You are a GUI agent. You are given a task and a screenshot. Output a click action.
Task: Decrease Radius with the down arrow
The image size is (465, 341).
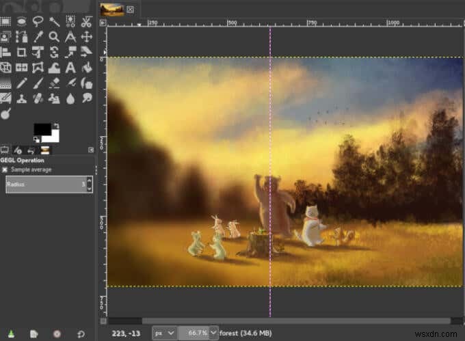pyautogui.click(x=90, y=189)
